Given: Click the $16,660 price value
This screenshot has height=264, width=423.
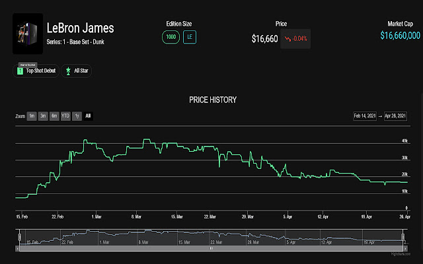Looking at the screenshot, I should [264, 39].
